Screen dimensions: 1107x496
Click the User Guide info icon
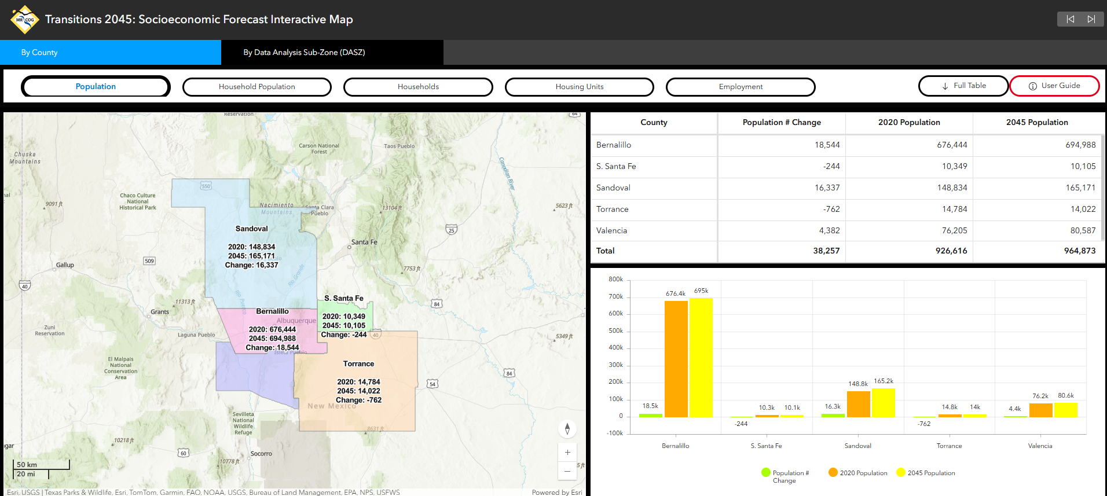click(1032, 86)
